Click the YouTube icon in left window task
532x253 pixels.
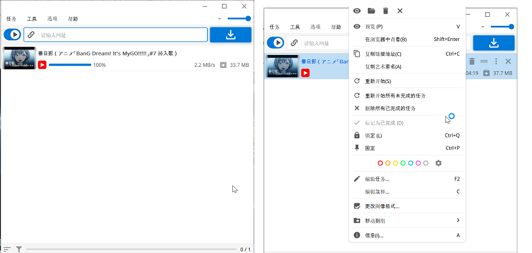click(x=42, y=65)
